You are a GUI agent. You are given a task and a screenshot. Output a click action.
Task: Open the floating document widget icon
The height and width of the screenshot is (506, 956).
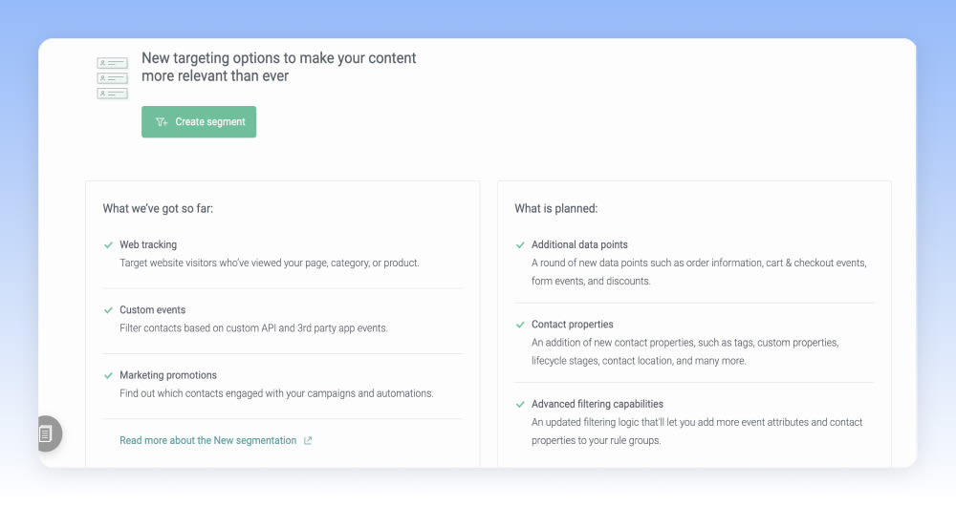(46, 433)
